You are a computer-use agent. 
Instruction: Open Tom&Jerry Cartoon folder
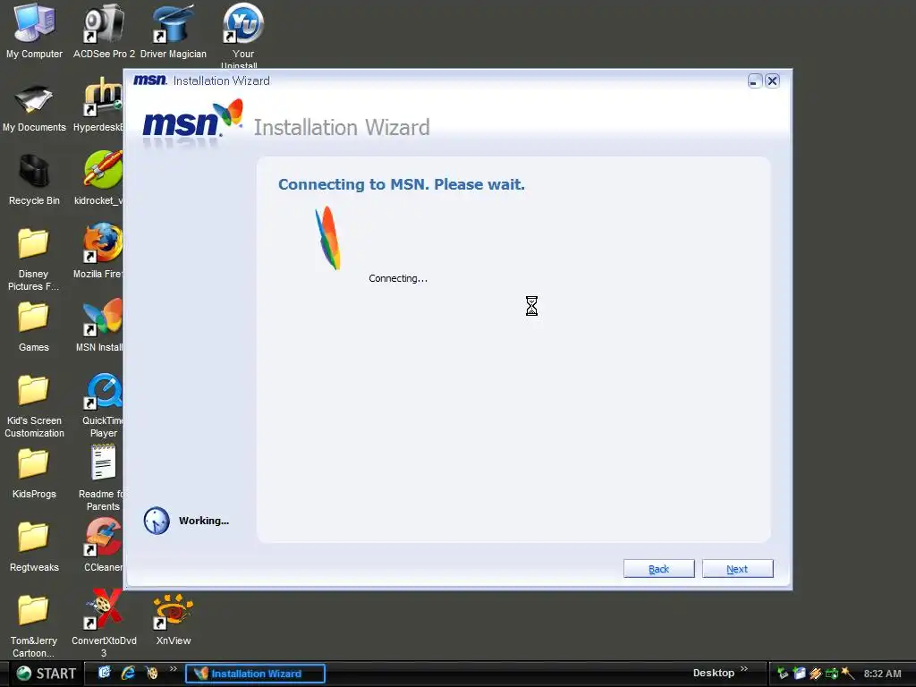tap(33, 611)
